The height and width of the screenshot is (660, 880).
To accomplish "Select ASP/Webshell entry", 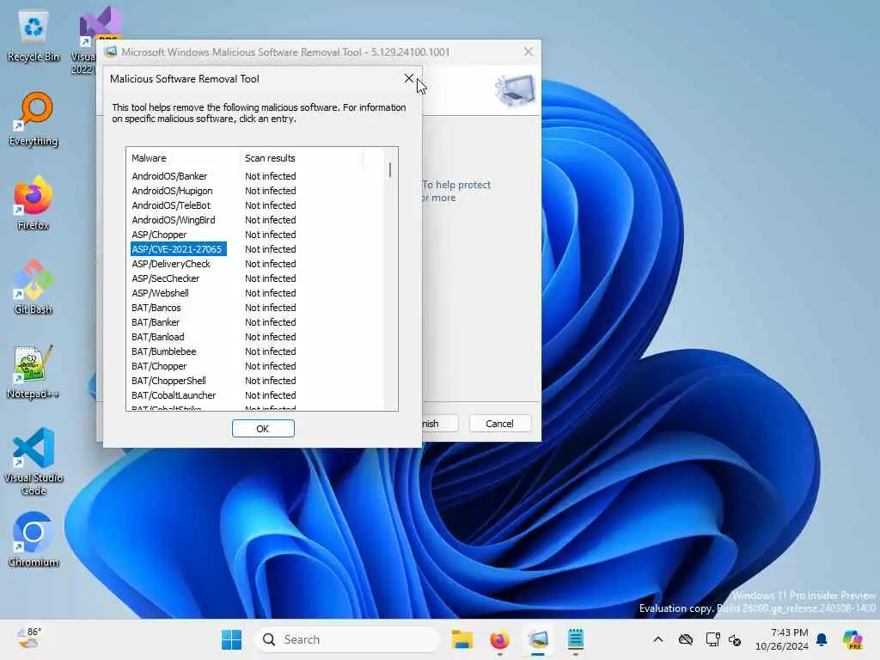I will (x=161, y=293).
